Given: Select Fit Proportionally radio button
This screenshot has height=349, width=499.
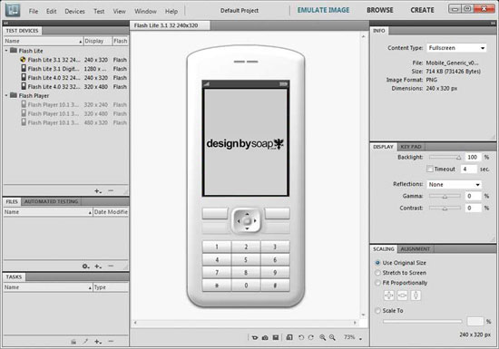Looking at the screenshot, I should [x=377, y=283].
